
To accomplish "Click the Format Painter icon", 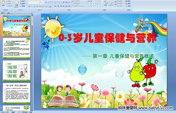I will [x=9, y=6].
